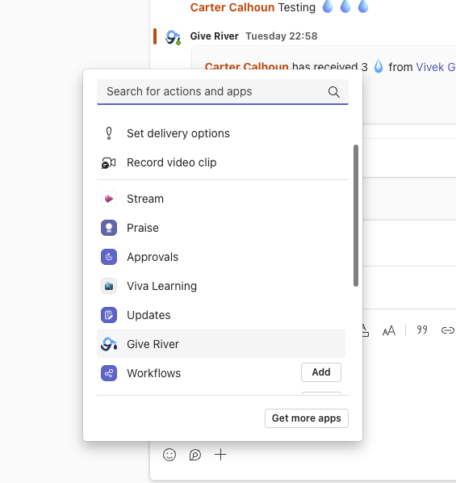
Task: Insert a link in the message
Action: pos(448,330)
